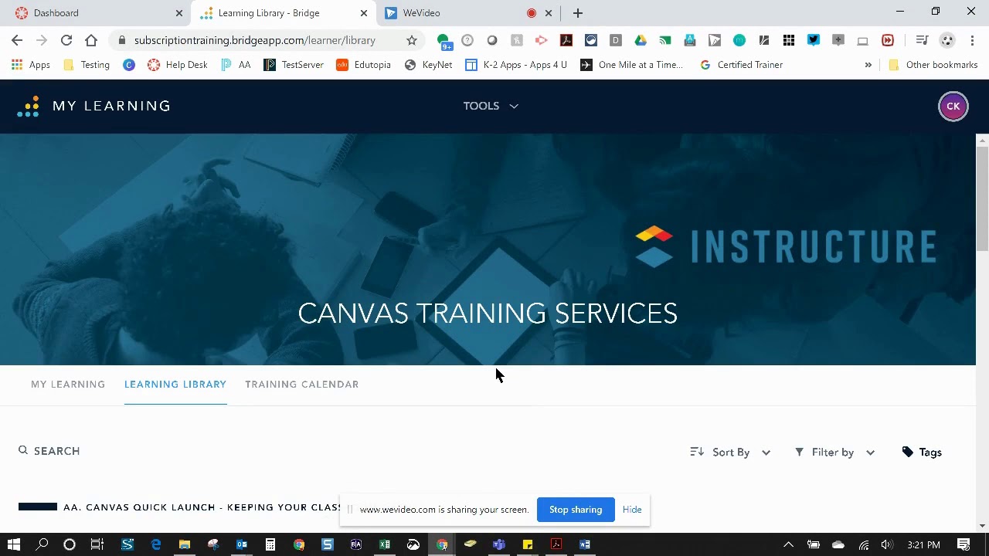Open the media control playlist icon
This screenshot has height=556, width=989.
coord(922,40)
